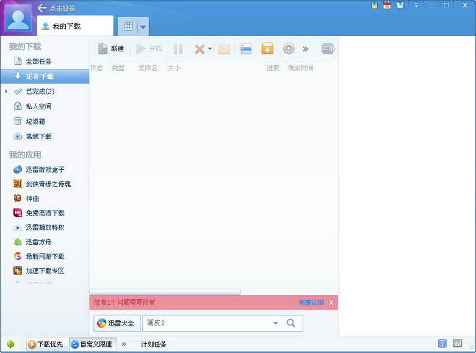Expand the 已完成(2) tree node

(x=6, y=92)
